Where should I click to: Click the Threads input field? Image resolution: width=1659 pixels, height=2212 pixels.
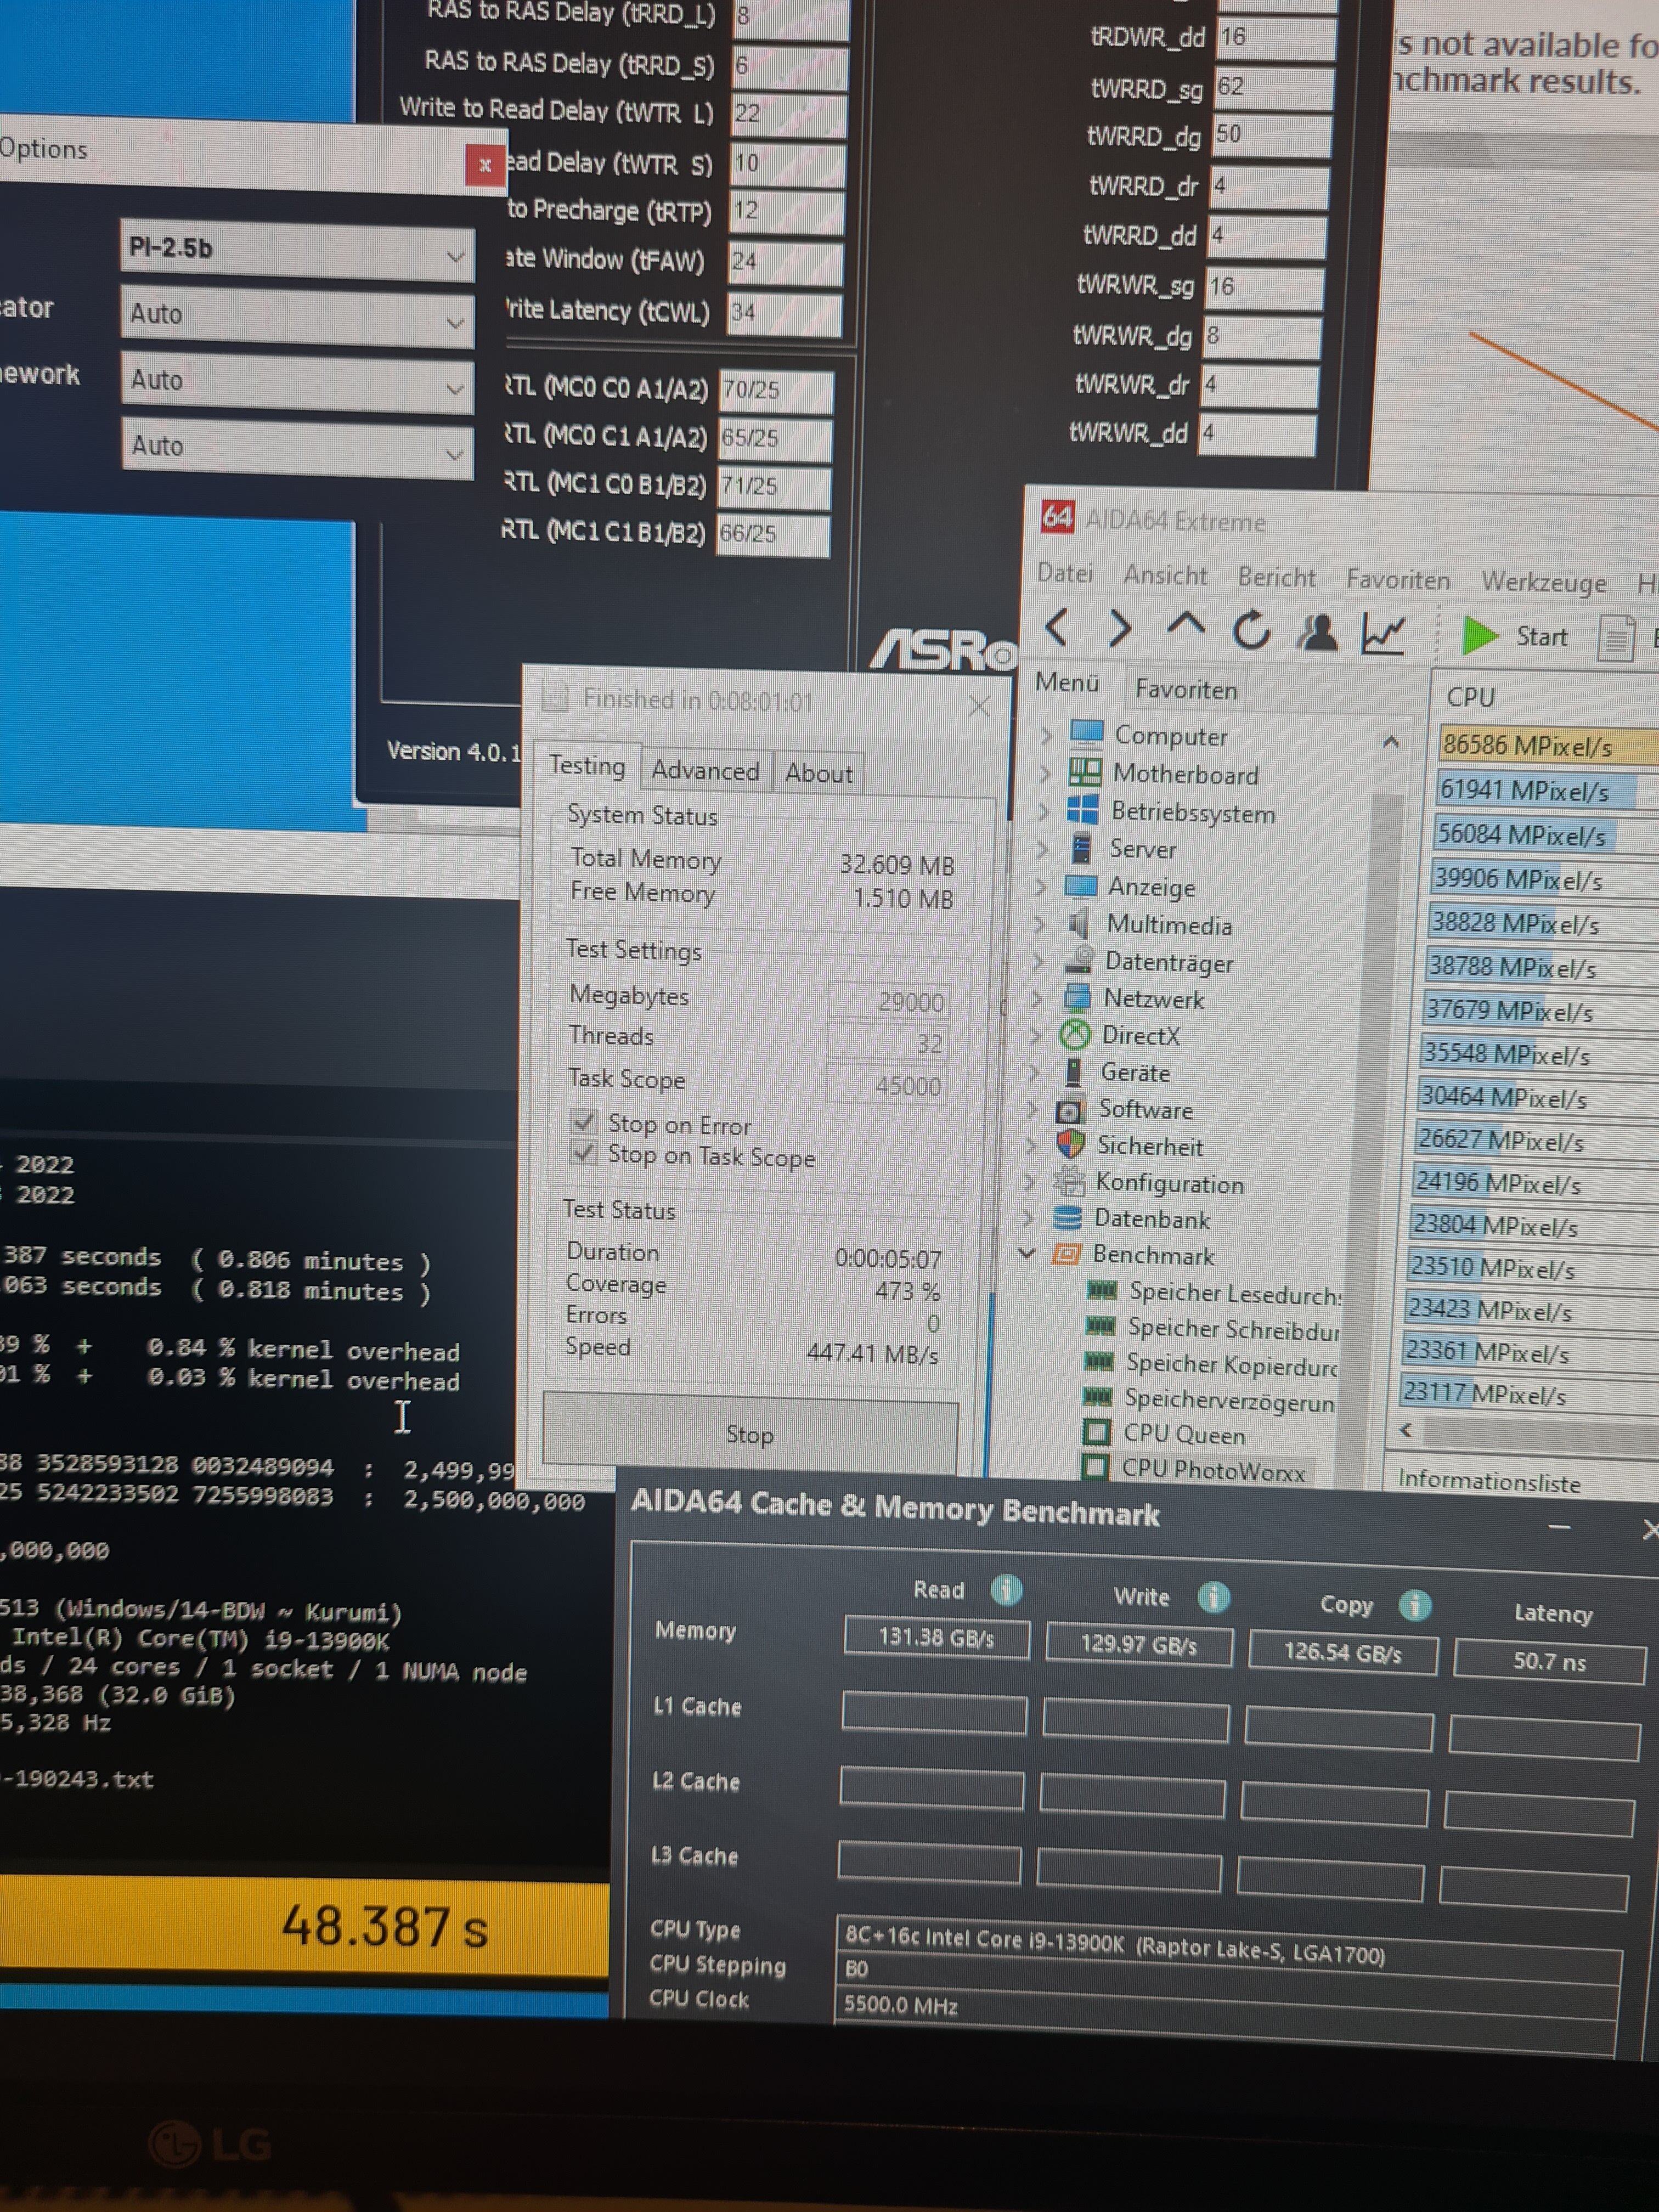(887, 1043)
